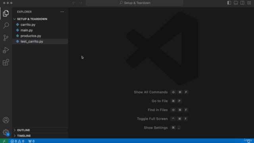Toggle the secondary side bar layout icon
The image size is (254, 143).
(242, 3)
